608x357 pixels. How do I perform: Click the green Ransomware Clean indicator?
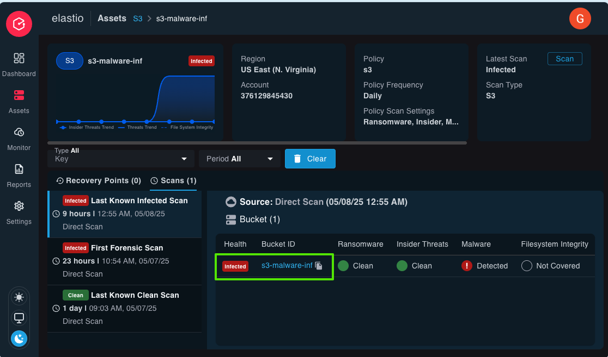click(x=343, y=266)
